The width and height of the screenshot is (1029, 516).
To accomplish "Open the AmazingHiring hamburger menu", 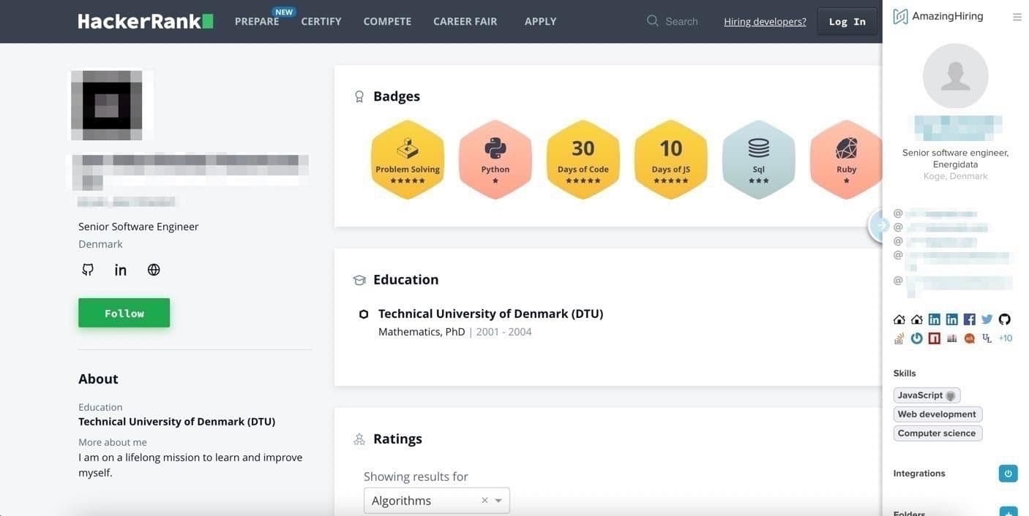I will [x=1017, y=17].
